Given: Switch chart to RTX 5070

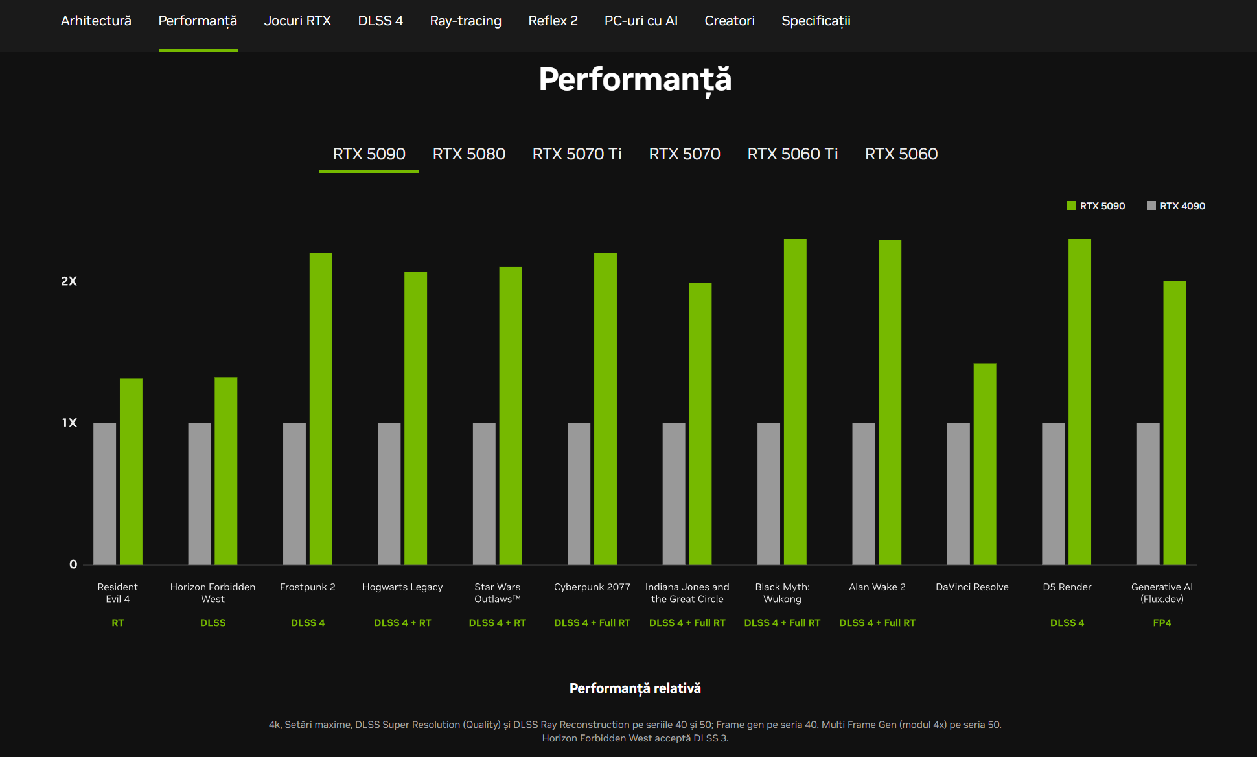Looking at the screenshot, I should [x=684, y=154].
